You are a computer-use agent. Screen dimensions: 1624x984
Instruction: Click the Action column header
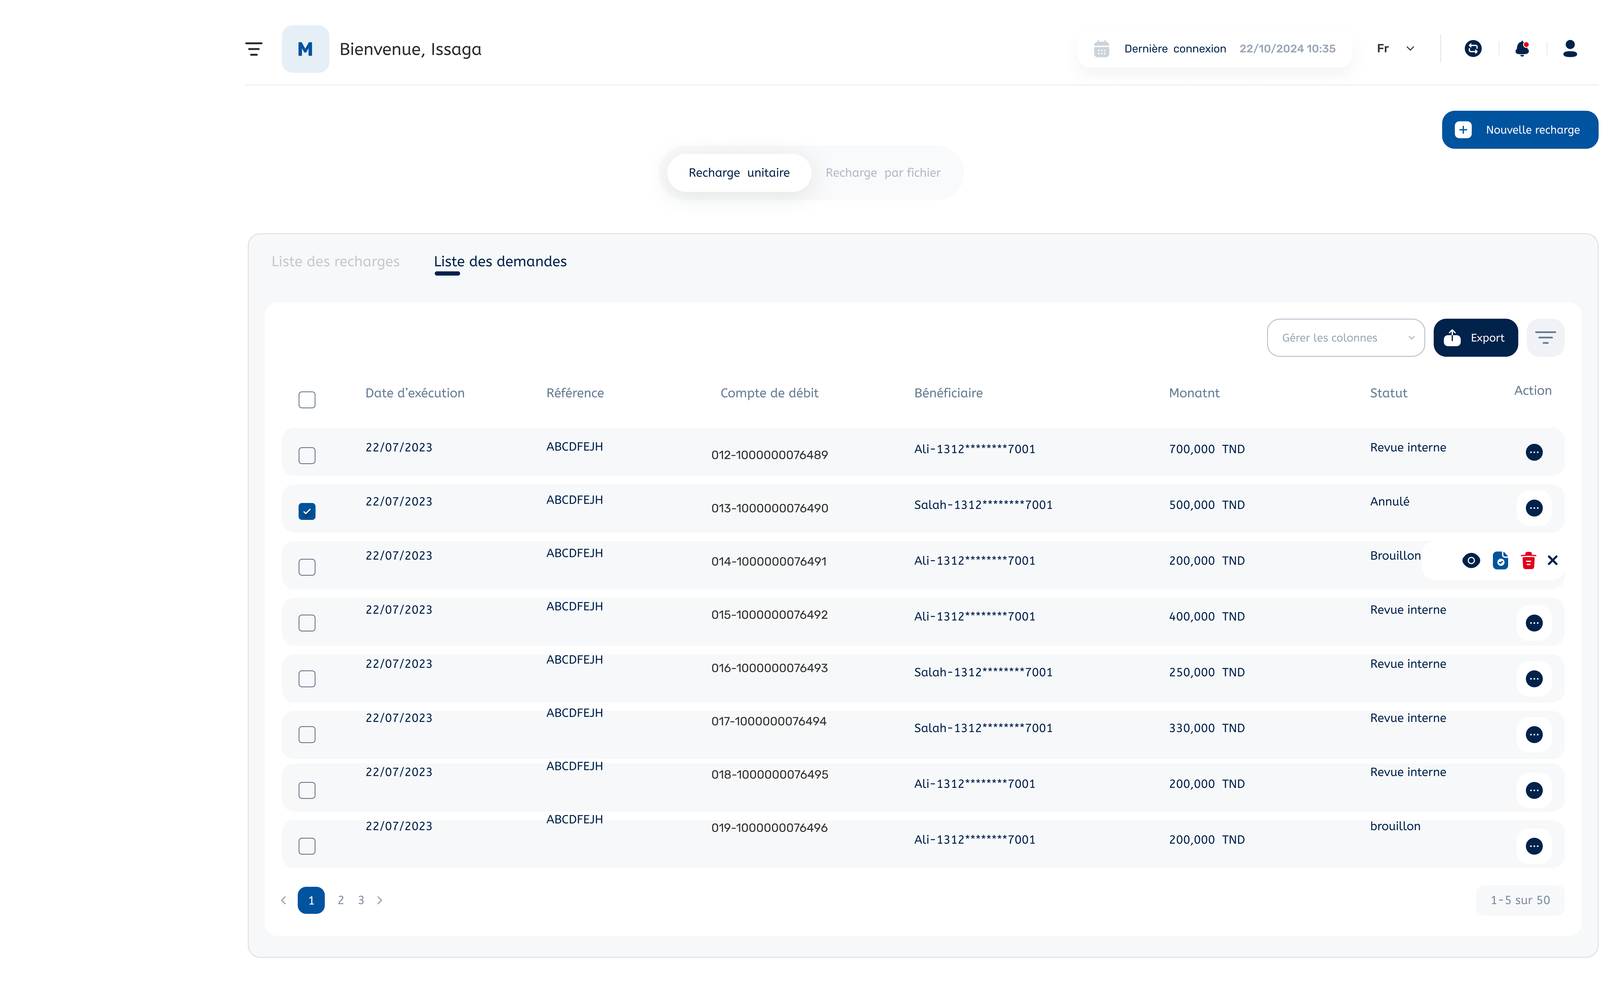[1533, 391]
